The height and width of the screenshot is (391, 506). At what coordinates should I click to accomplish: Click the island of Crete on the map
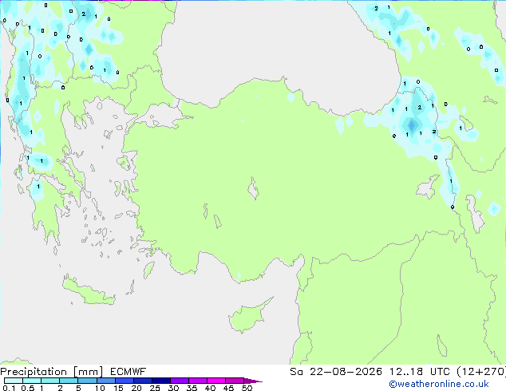coord(87,290)
